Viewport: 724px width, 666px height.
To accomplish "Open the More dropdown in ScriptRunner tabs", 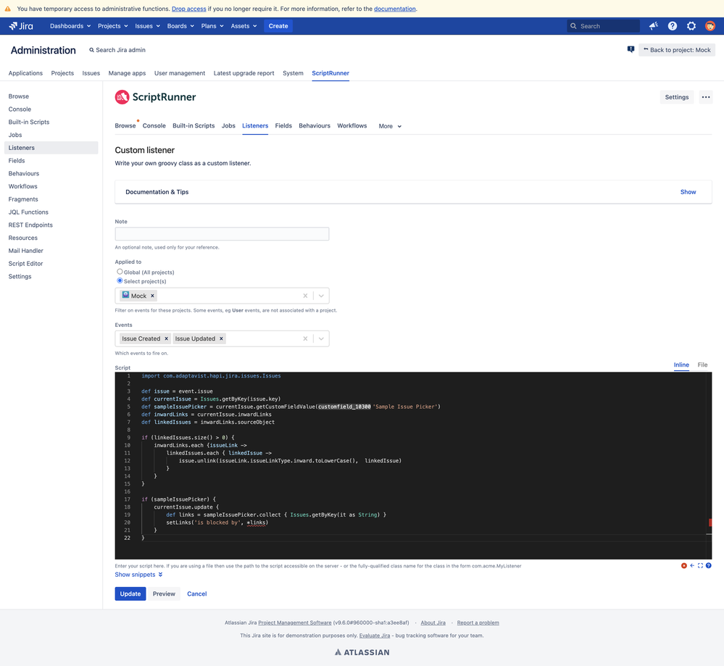I will (390, 126).
